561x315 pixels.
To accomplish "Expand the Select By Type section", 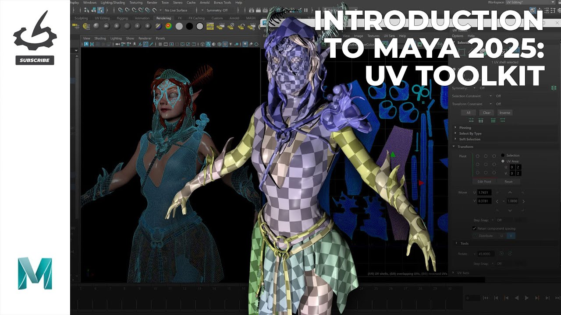I will click(470, 133).
